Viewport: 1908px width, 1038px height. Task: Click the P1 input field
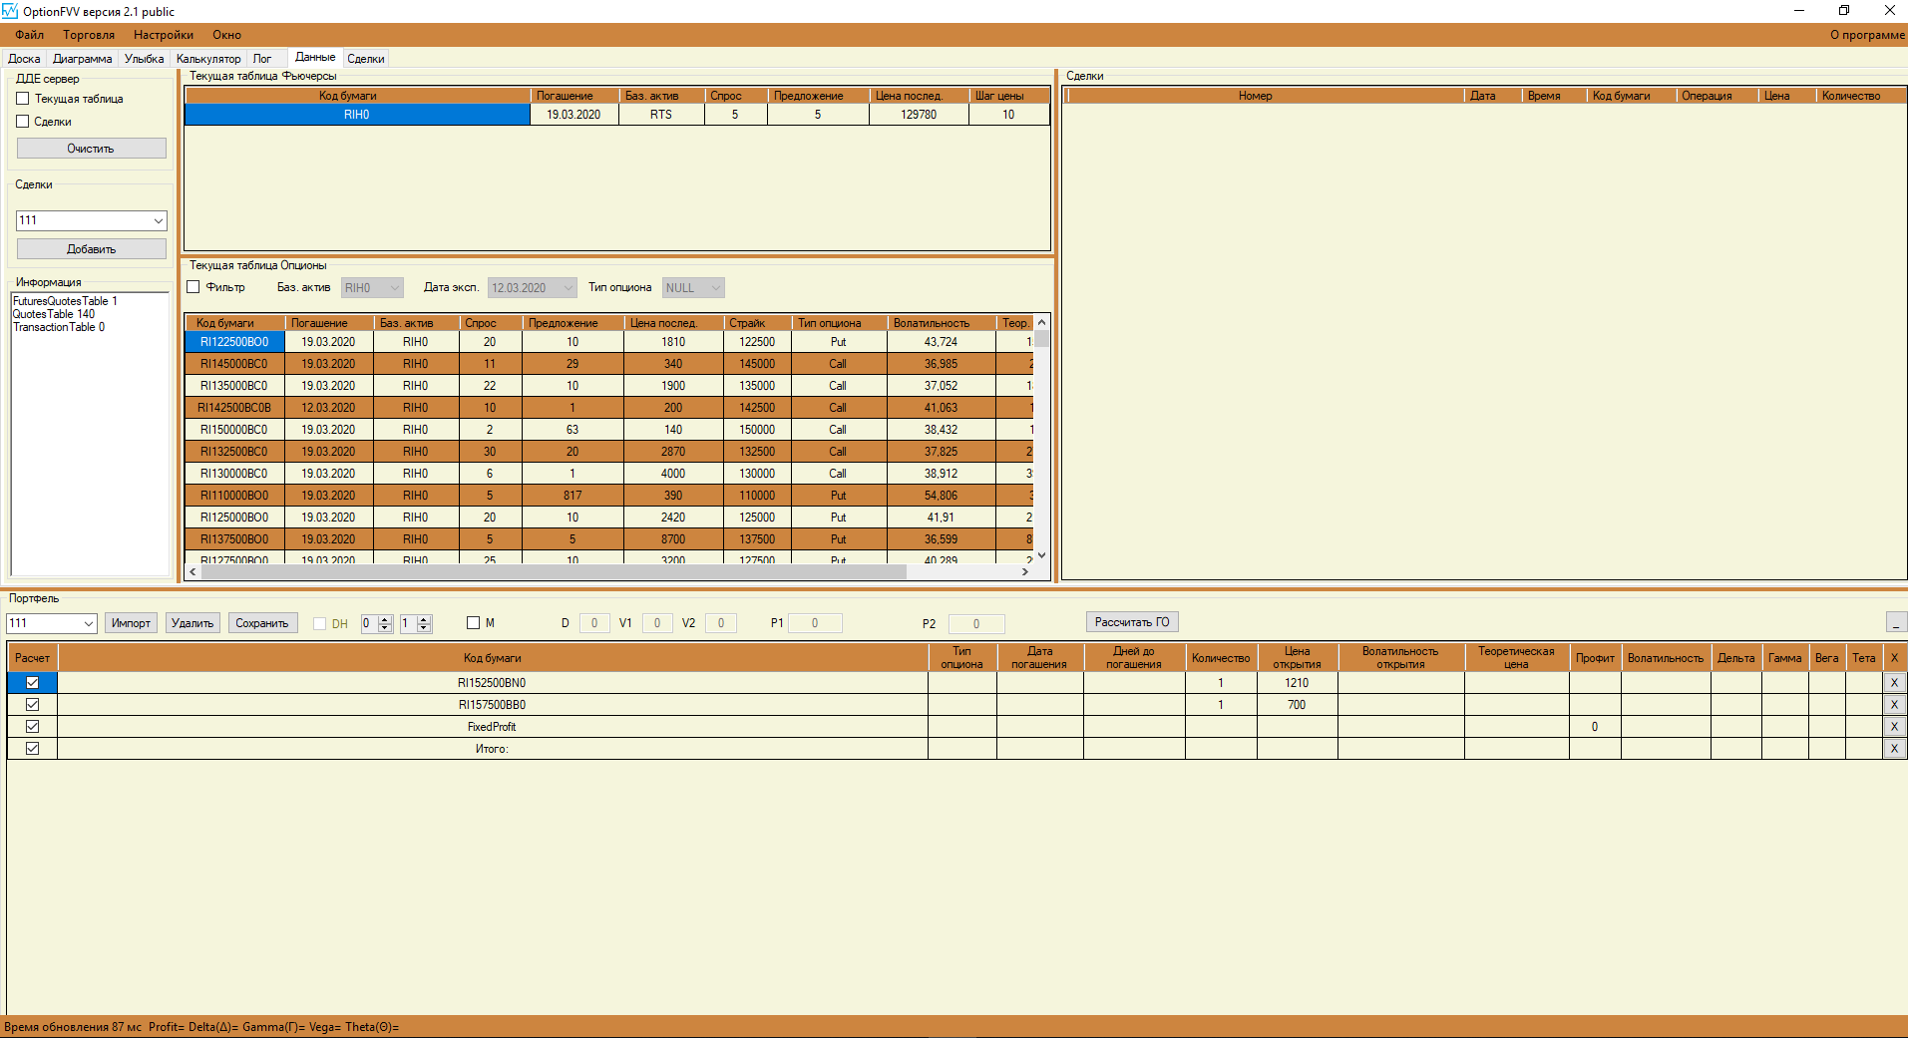click(x=815, y=623)
